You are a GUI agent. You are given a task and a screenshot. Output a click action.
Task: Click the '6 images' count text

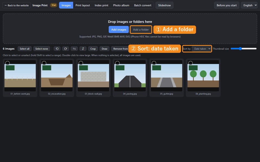point(9,49)
